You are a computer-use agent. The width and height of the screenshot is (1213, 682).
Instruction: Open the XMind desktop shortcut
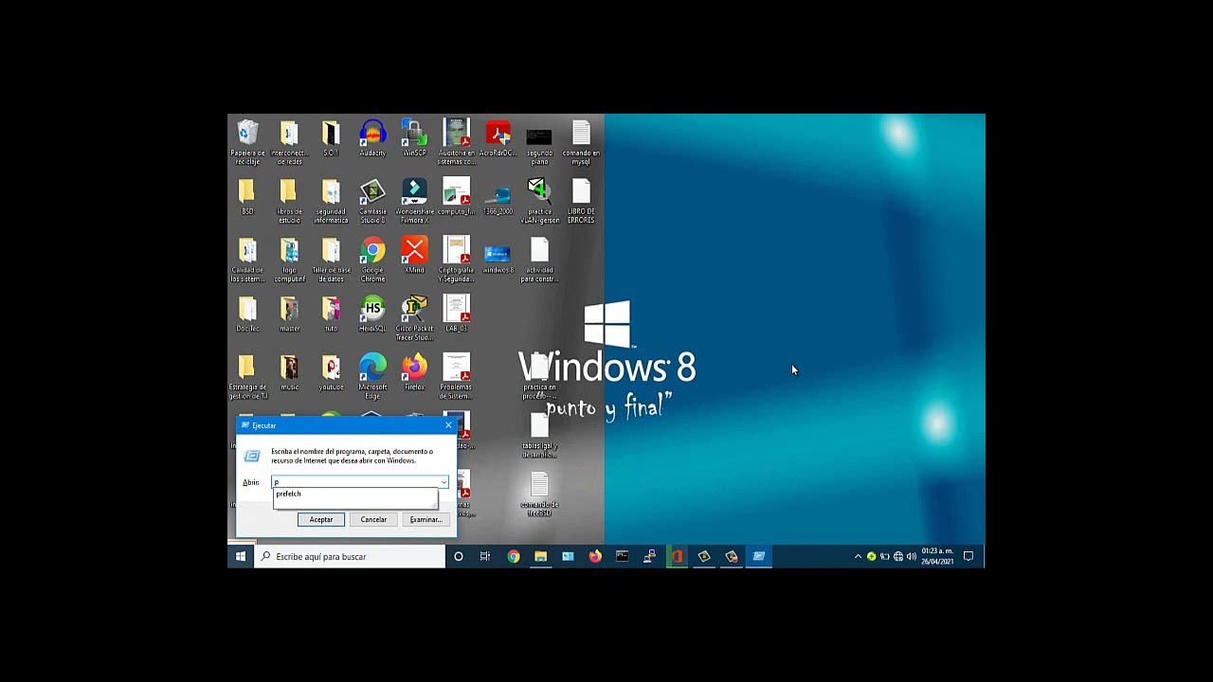(414, 256)
